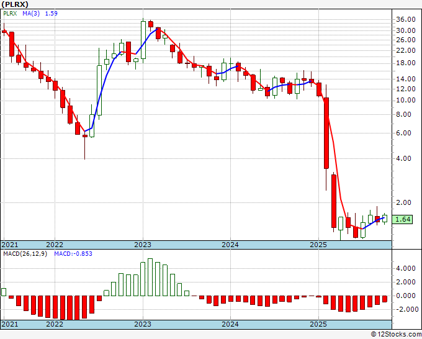Click 2024 on the MACD timeline
Viewport: 422px width, 339px height.
[x=230, y=324]
